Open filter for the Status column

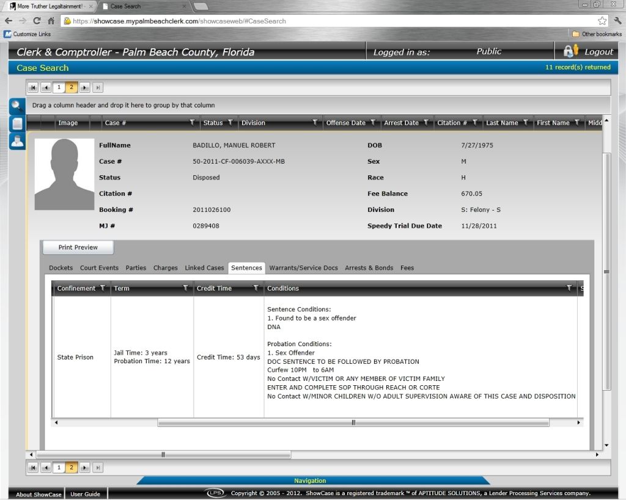[230, 123]
